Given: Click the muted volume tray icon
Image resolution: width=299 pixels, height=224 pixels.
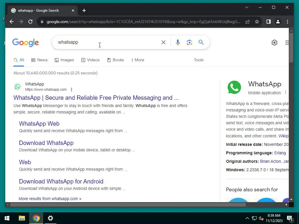Looking at the screenshot, I should coord(261,218).
